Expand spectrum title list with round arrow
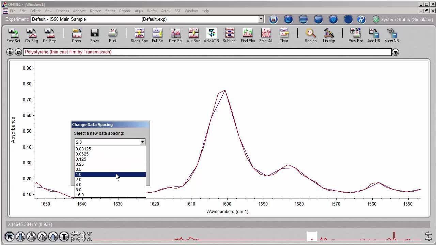Viewport: 436px width, 245px height. (x=395, y=52)
